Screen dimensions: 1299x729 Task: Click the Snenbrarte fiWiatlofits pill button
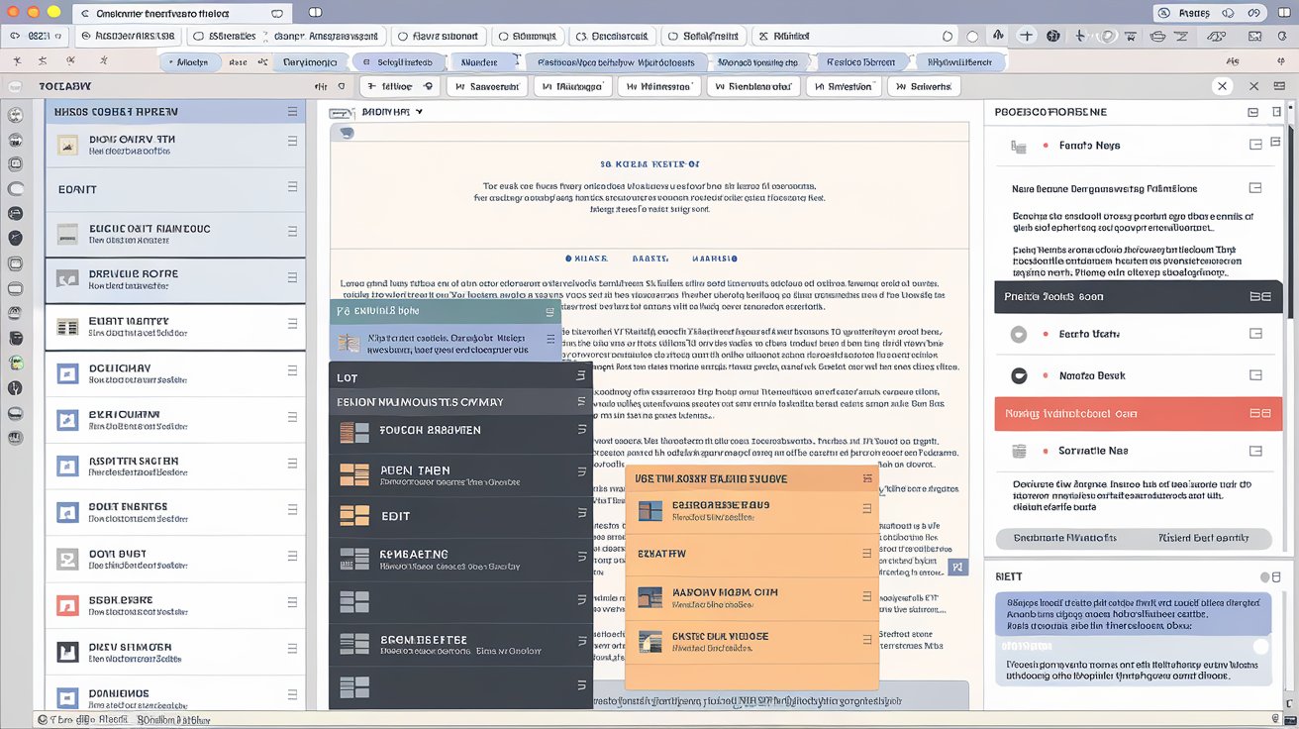(x=1065, y=538)
